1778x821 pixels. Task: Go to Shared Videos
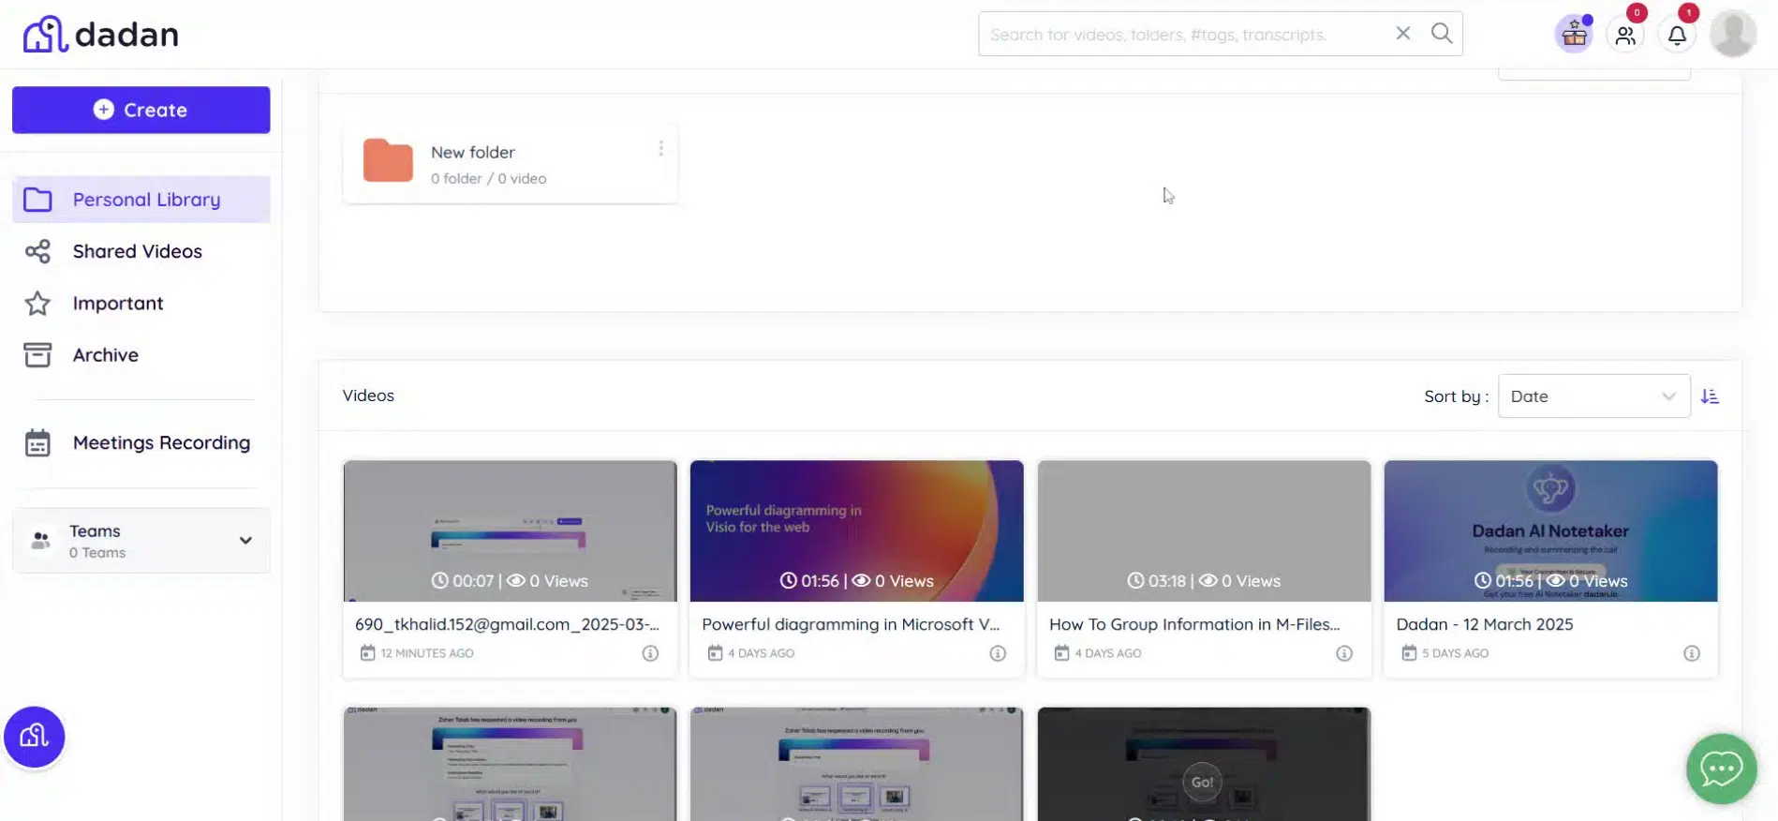[x=137, y=251]
